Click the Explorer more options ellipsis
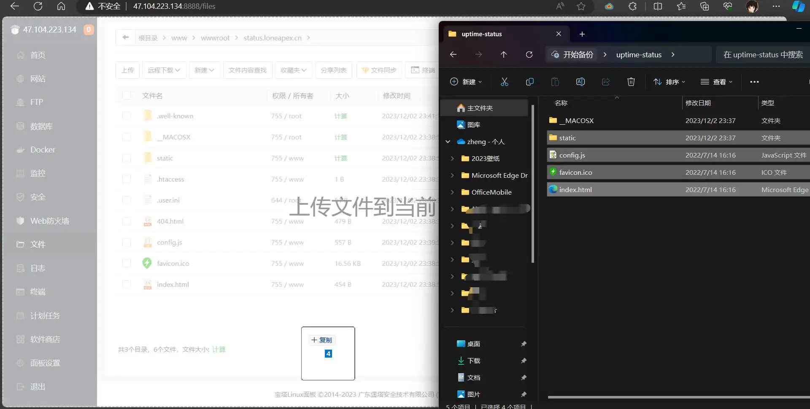This screenshot has height=409, width=810. coord(754,82)
